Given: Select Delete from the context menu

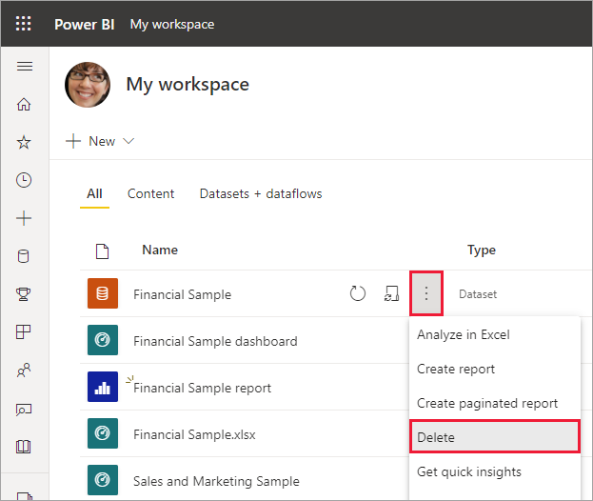Looking at the screenshot, I should (494, 437).
